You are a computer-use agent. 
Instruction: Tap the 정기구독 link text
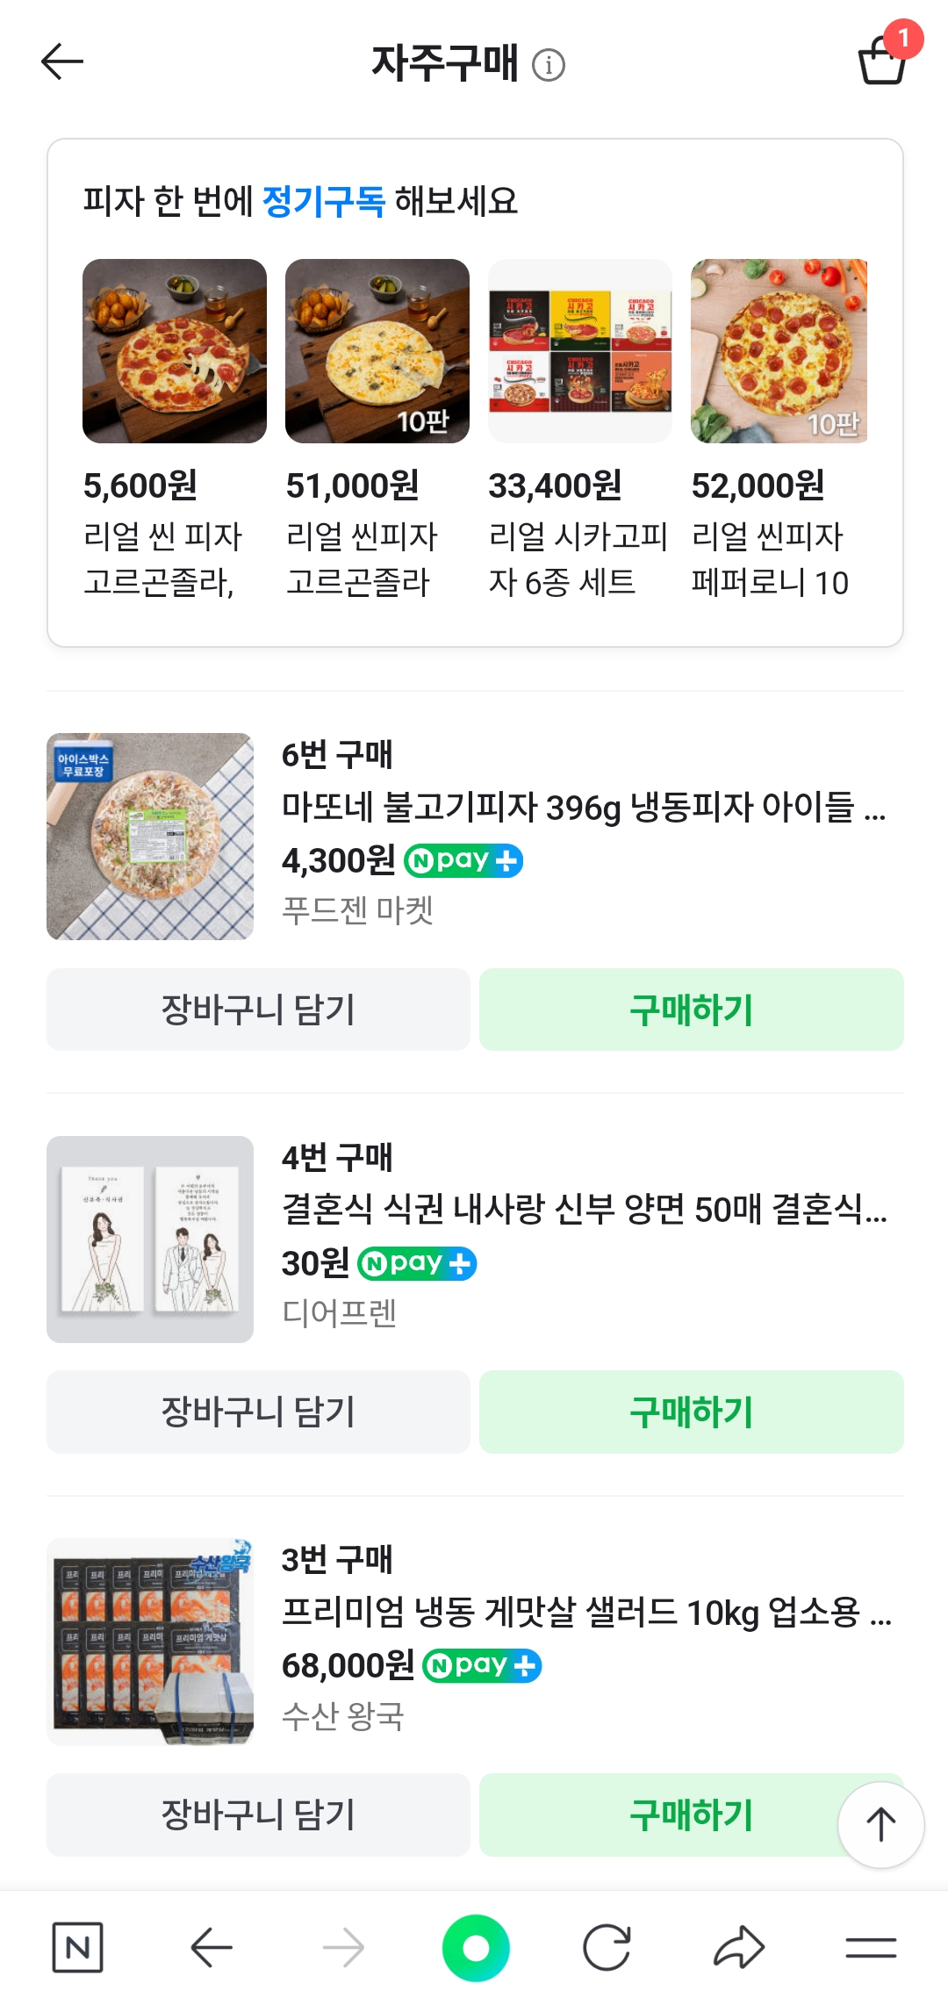coord(324,201)
